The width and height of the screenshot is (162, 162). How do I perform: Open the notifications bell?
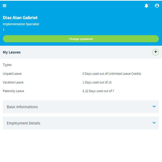tap(147, 6)
